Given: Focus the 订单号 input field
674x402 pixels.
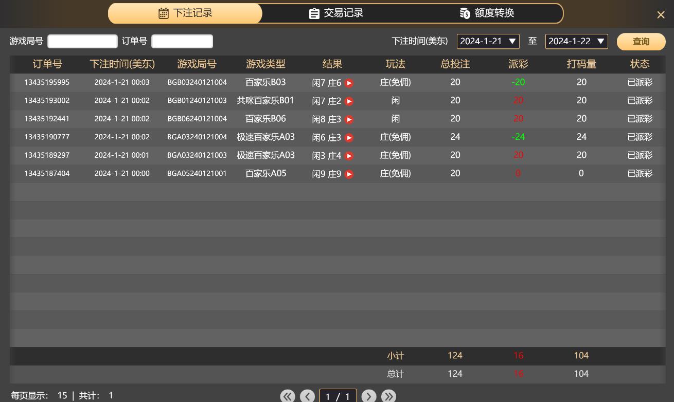Looking at the screenshot, I should point(182,41).
